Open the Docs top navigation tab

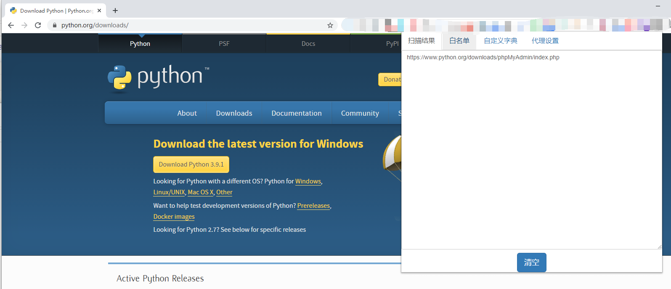pyautogui.click(x=308, y=43)
